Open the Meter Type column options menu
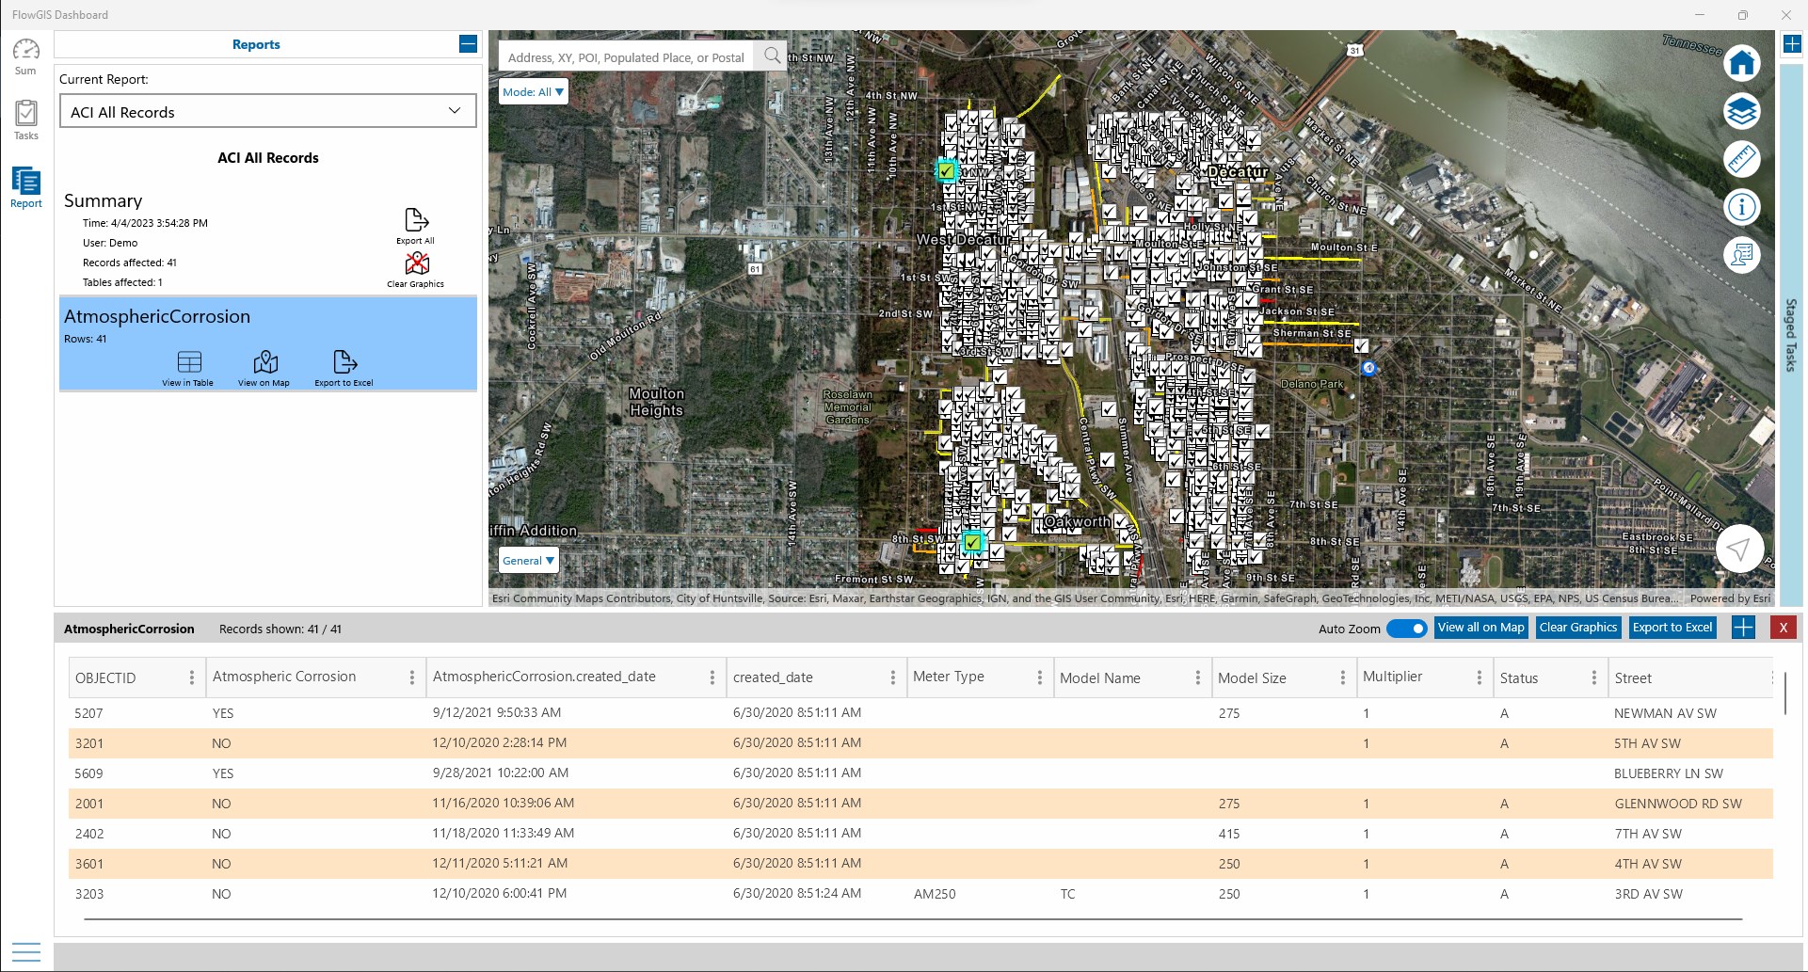 [x=1039, y=677]
